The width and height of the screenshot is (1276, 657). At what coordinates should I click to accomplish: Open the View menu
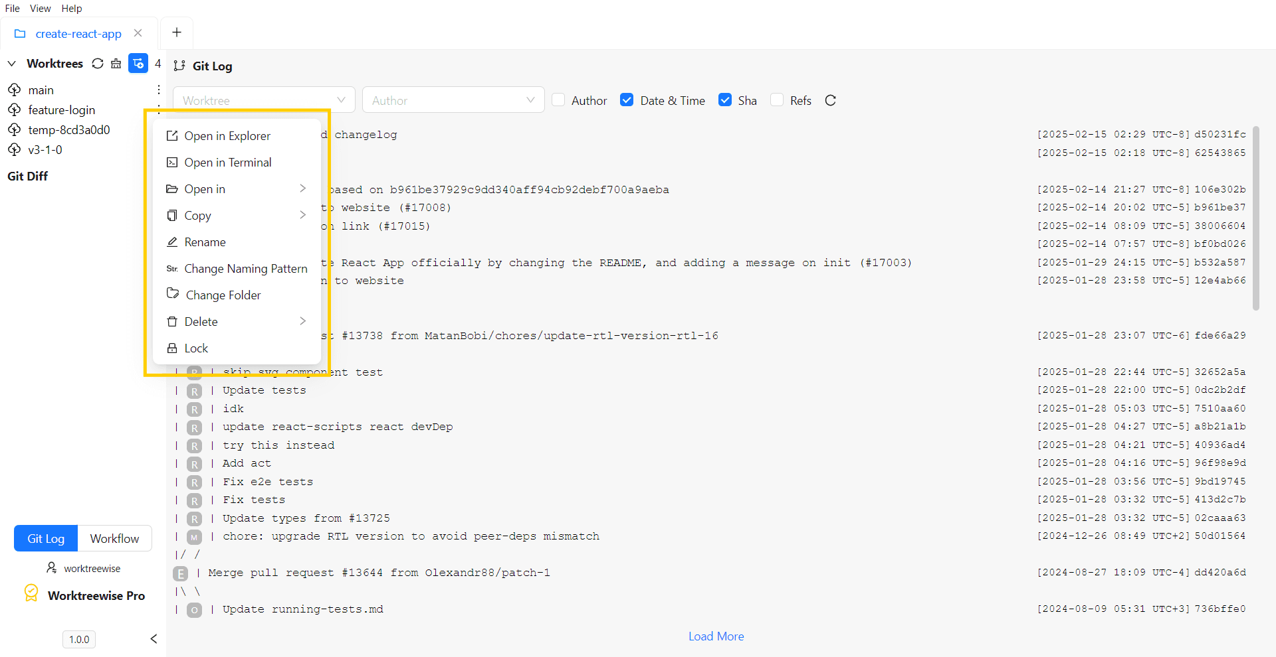click(40, 8)
